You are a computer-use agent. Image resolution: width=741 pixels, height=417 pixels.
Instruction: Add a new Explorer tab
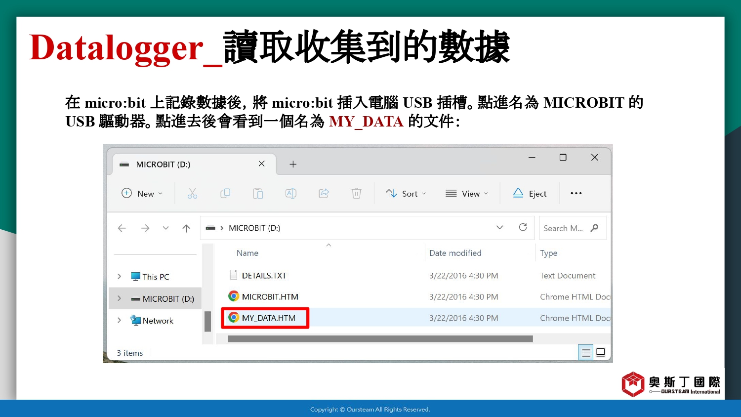click(293, 164)
